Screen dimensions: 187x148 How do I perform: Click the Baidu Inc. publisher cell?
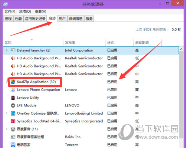(73, 137)
